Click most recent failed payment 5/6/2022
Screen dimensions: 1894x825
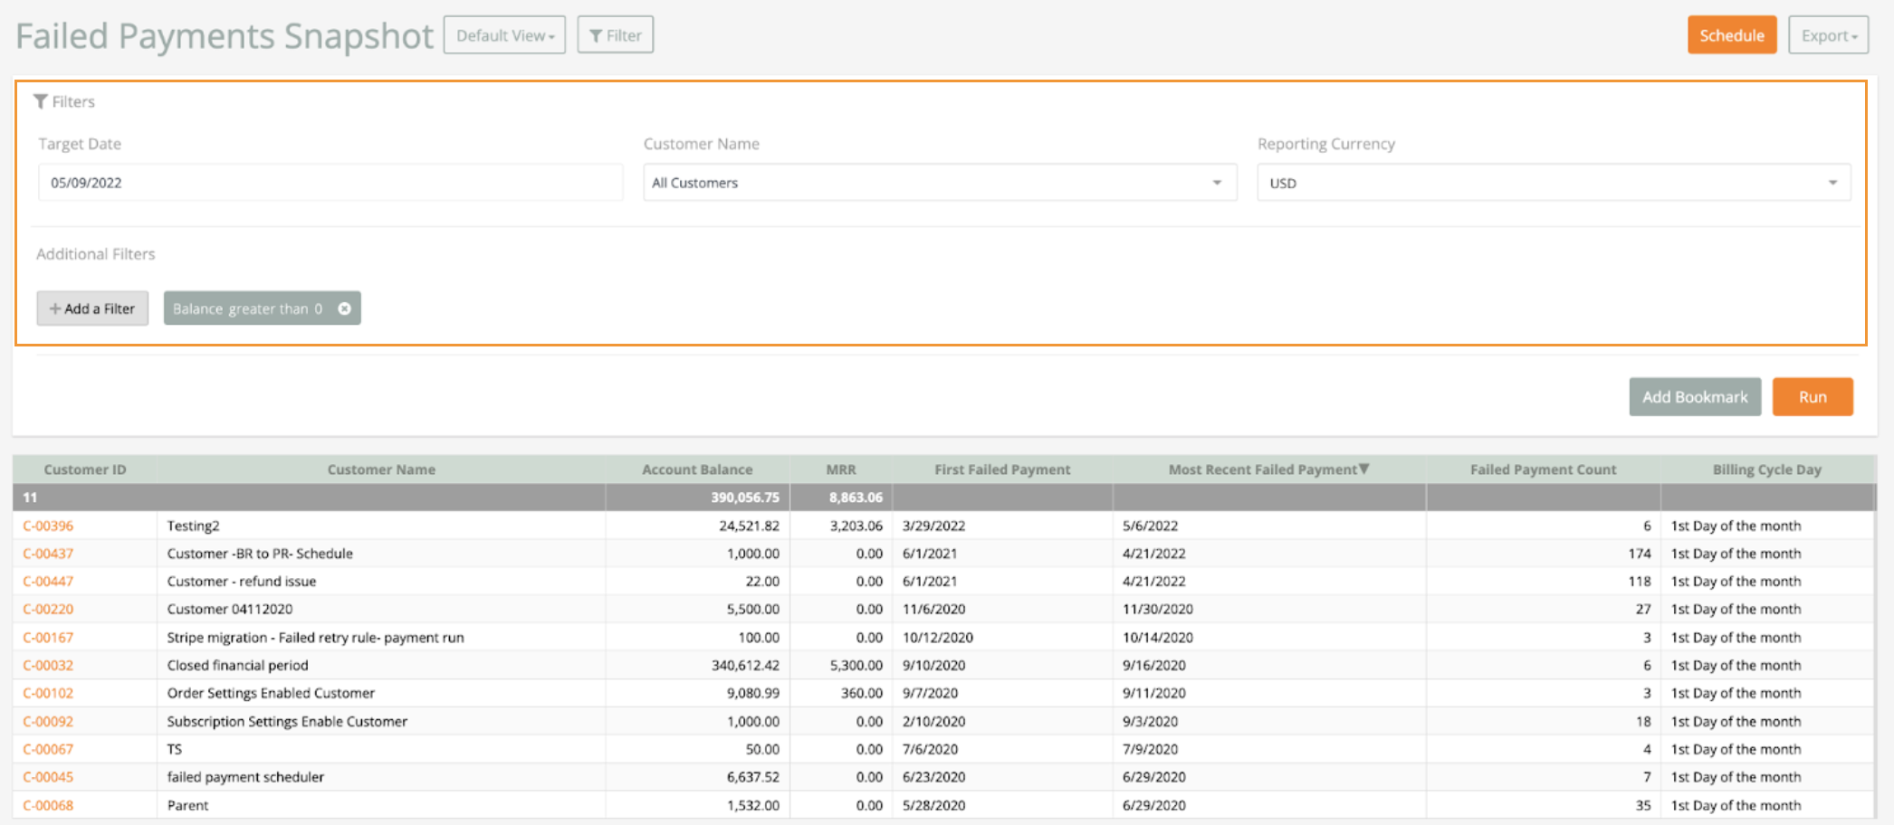point(1150,526)
